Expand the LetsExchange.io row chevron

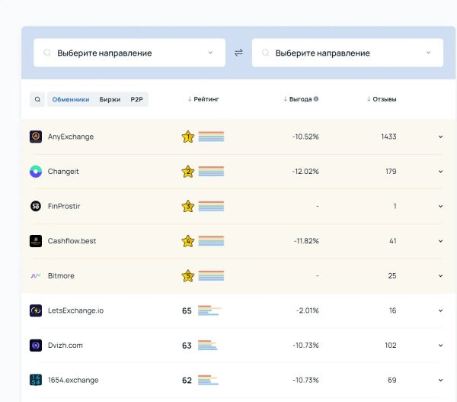pos(440,310)
